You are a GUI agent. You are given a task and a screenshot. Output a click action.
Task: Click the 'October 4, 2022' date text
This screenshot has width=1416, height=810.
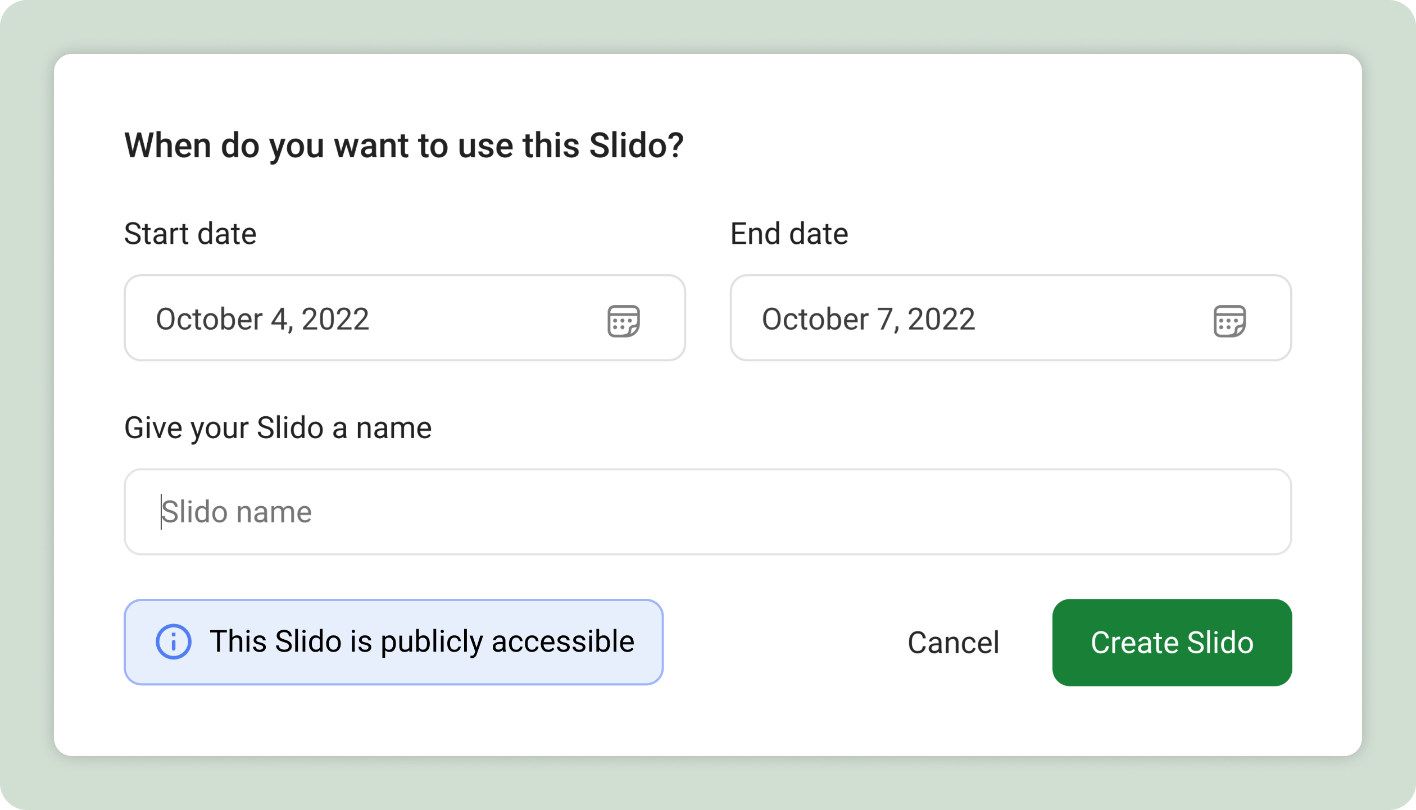click(x=262, y=319)
